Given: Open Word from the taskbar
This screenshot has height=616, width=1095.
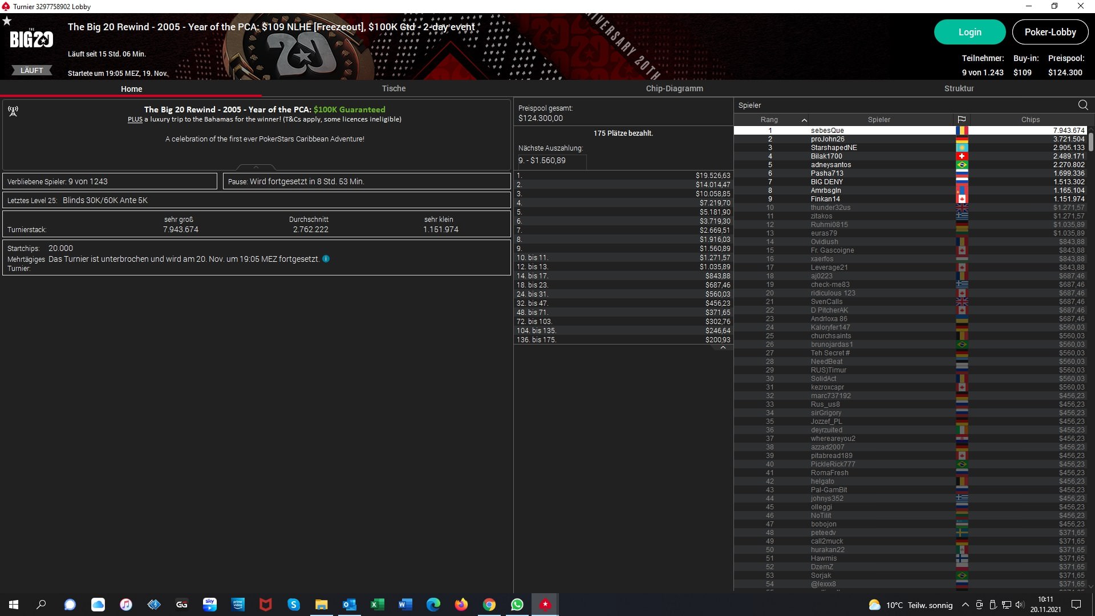Looking at the screenshot, I should [x=405, y=605].
